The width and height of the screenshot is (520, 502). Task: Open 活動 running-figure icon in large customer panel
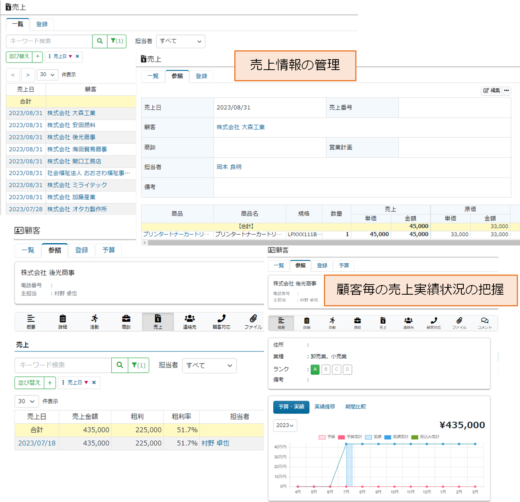click(94, 322)
